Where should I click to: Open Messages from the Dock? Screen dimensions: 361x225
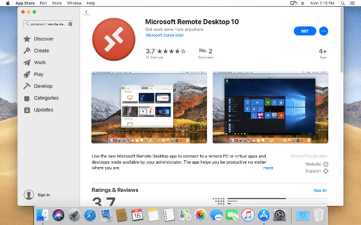(217, 215)
